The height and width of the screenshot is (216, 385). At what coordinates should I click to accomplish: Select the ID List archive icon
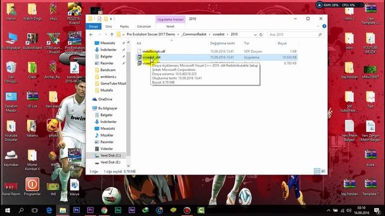[x=32, y=100]
